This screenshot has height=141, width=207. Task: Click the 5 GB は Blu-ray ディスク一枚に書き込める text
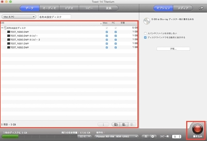[173, 19]
